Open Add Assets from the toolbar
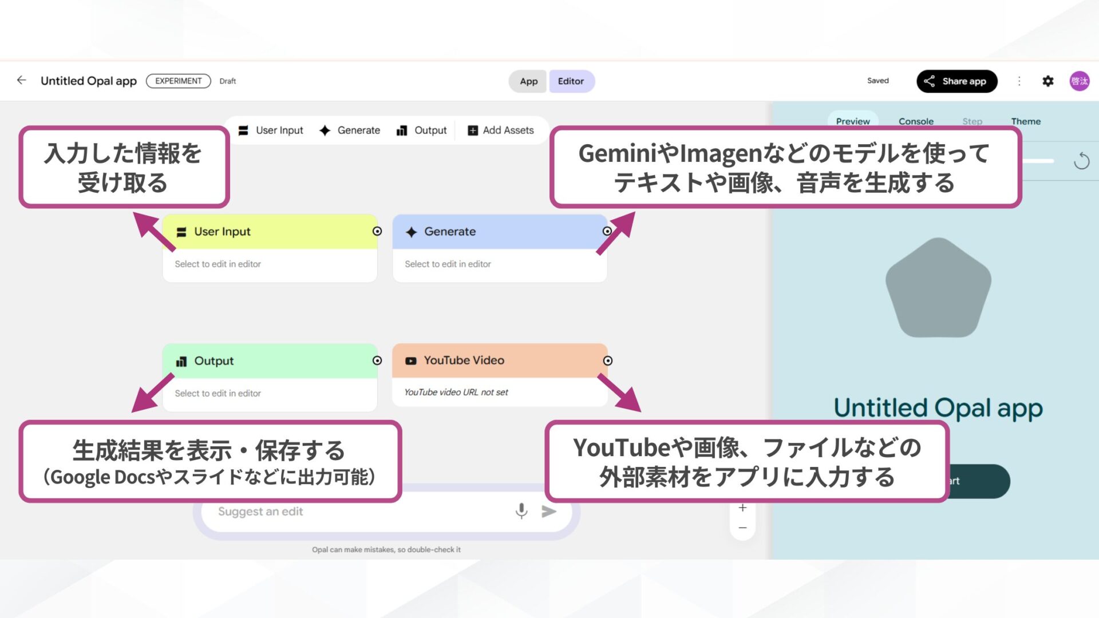Viewport: 1099px width, 618px height. [x=501, y=130]
